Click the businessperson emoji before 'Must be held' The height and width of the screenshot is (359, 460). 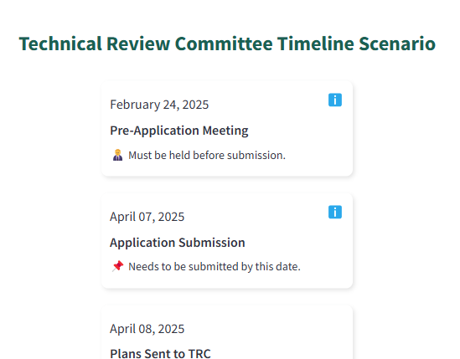117,155
